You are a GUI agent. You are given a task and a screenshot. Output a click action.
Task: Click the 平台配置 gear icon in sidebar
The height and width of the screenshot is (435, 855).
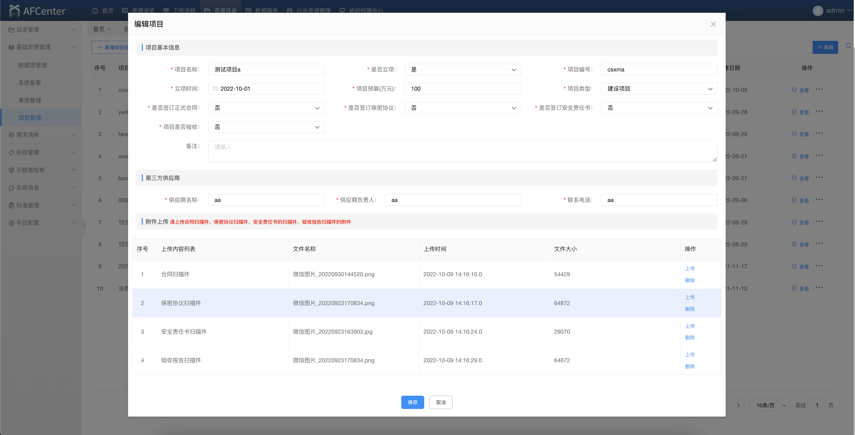coord(11,223)
